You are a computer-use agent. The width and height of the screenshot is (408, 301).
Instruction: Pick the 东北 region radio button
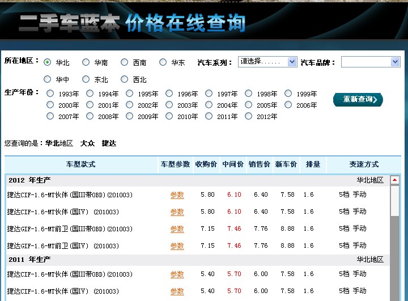(x=86, y=79)
